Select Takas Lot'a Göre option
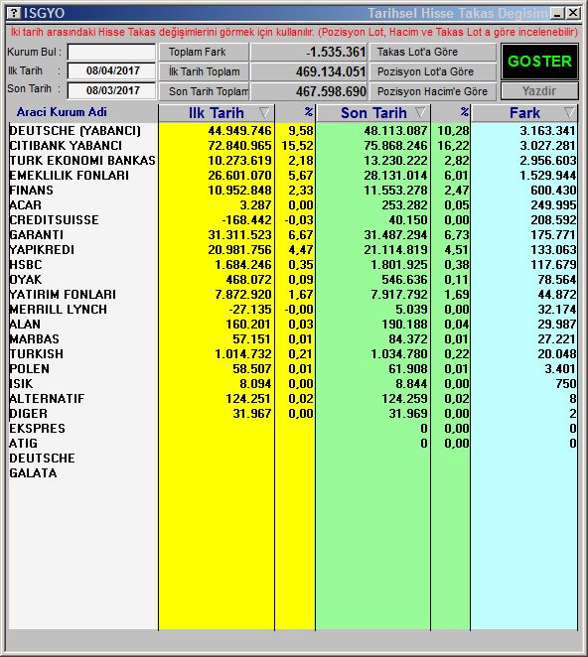The image size is (588, 657). pos(432,52)
